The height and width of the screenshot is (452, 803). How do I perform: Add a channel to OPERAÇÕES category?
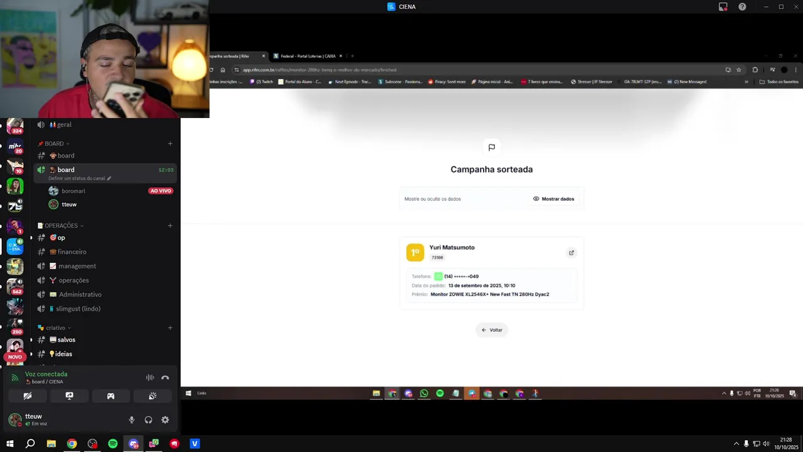coord(170,225)
